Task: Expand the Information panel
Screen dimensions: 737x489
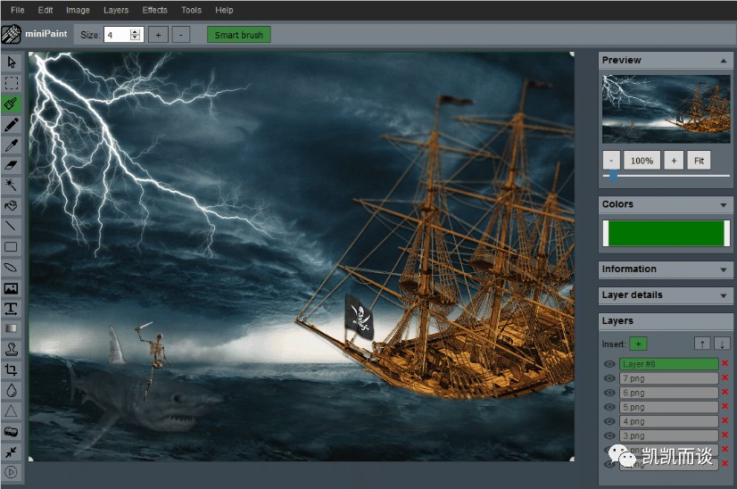Action: tap(724, 269)
